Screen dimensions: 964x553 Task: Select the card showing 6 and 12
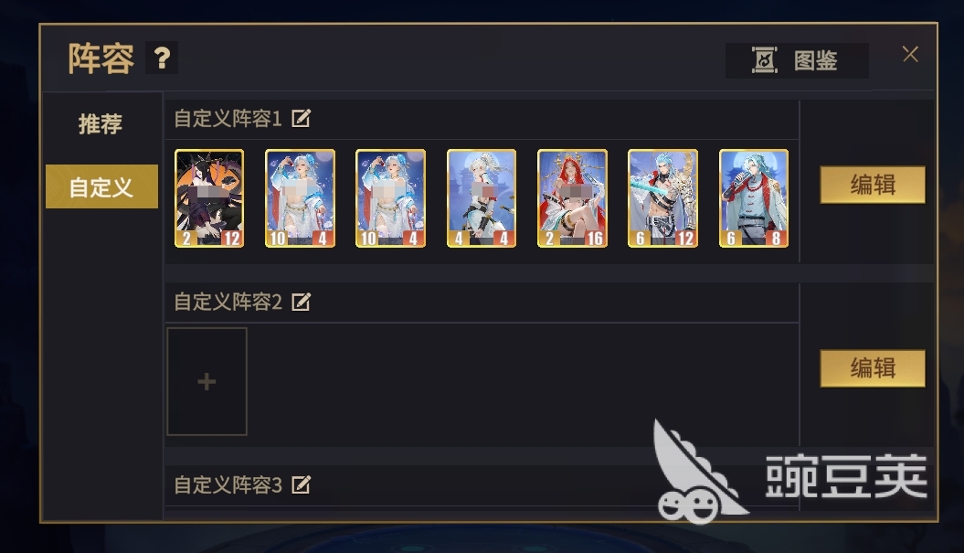[x=662, y=198]
